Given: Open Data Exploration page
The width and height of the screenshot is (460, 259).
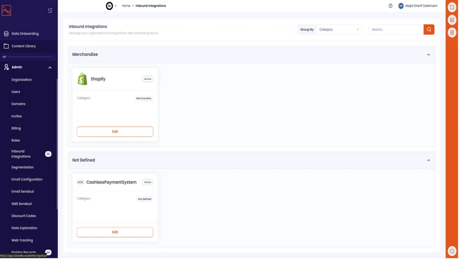Looking at the screenshot, I should coord(24,228).
